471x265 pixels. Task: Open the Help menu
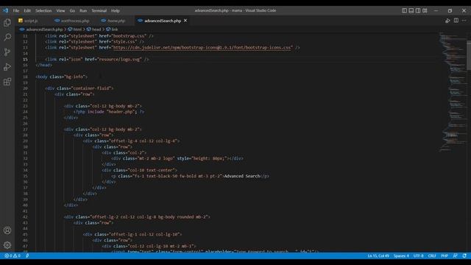tap(116, 10)
